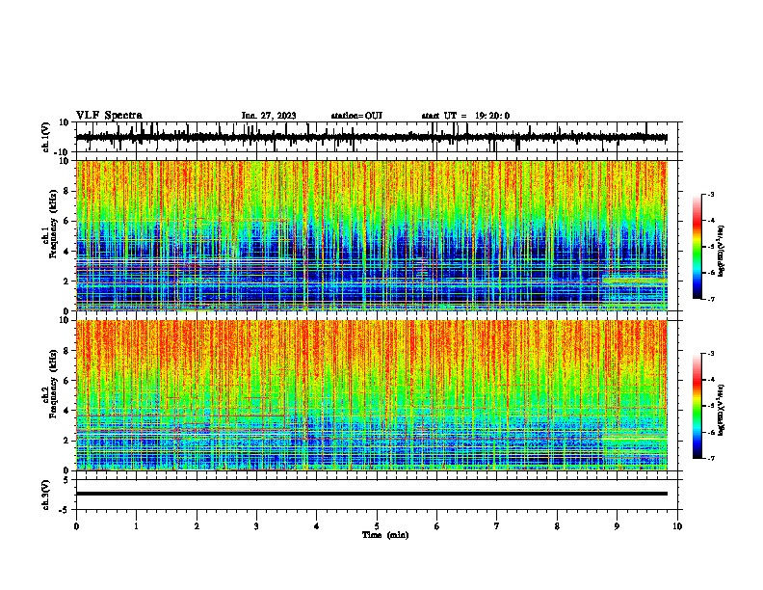Click the log(PSD) label beside ch.2 color bar

click(x=721, y=409)
